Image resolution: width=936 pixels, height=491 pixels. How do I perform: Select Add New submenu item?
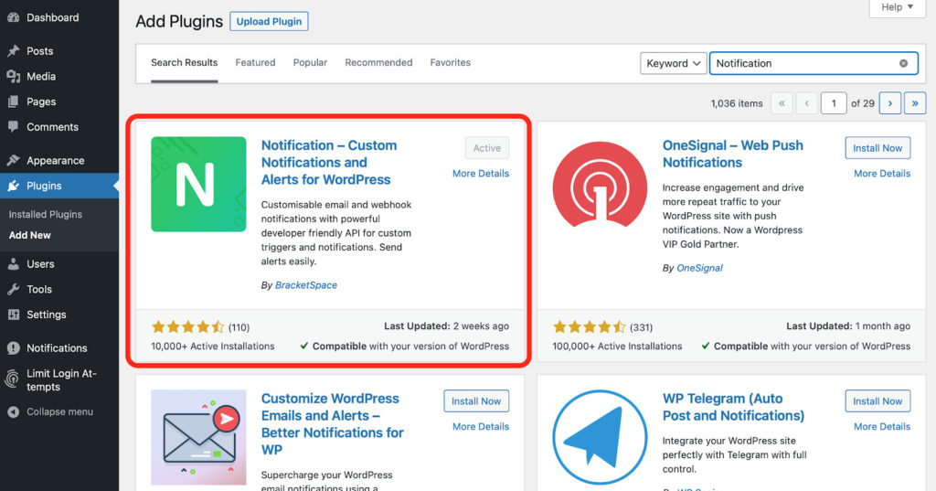click(x=30, y=235)
